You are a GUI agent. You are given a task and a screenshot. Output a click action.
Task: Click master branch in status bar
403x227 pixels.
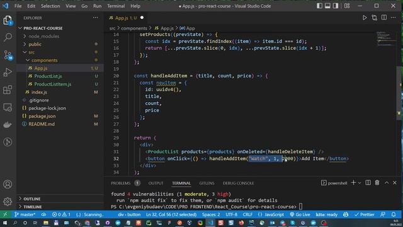[x=25, y=214]
